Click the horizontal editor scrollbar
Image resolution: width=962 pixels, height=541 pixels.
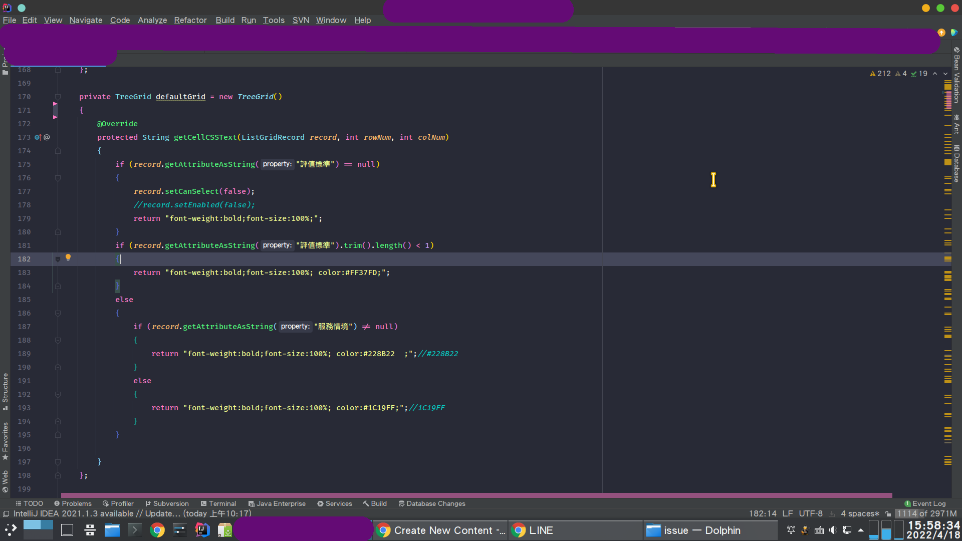[x=476, y=495]
